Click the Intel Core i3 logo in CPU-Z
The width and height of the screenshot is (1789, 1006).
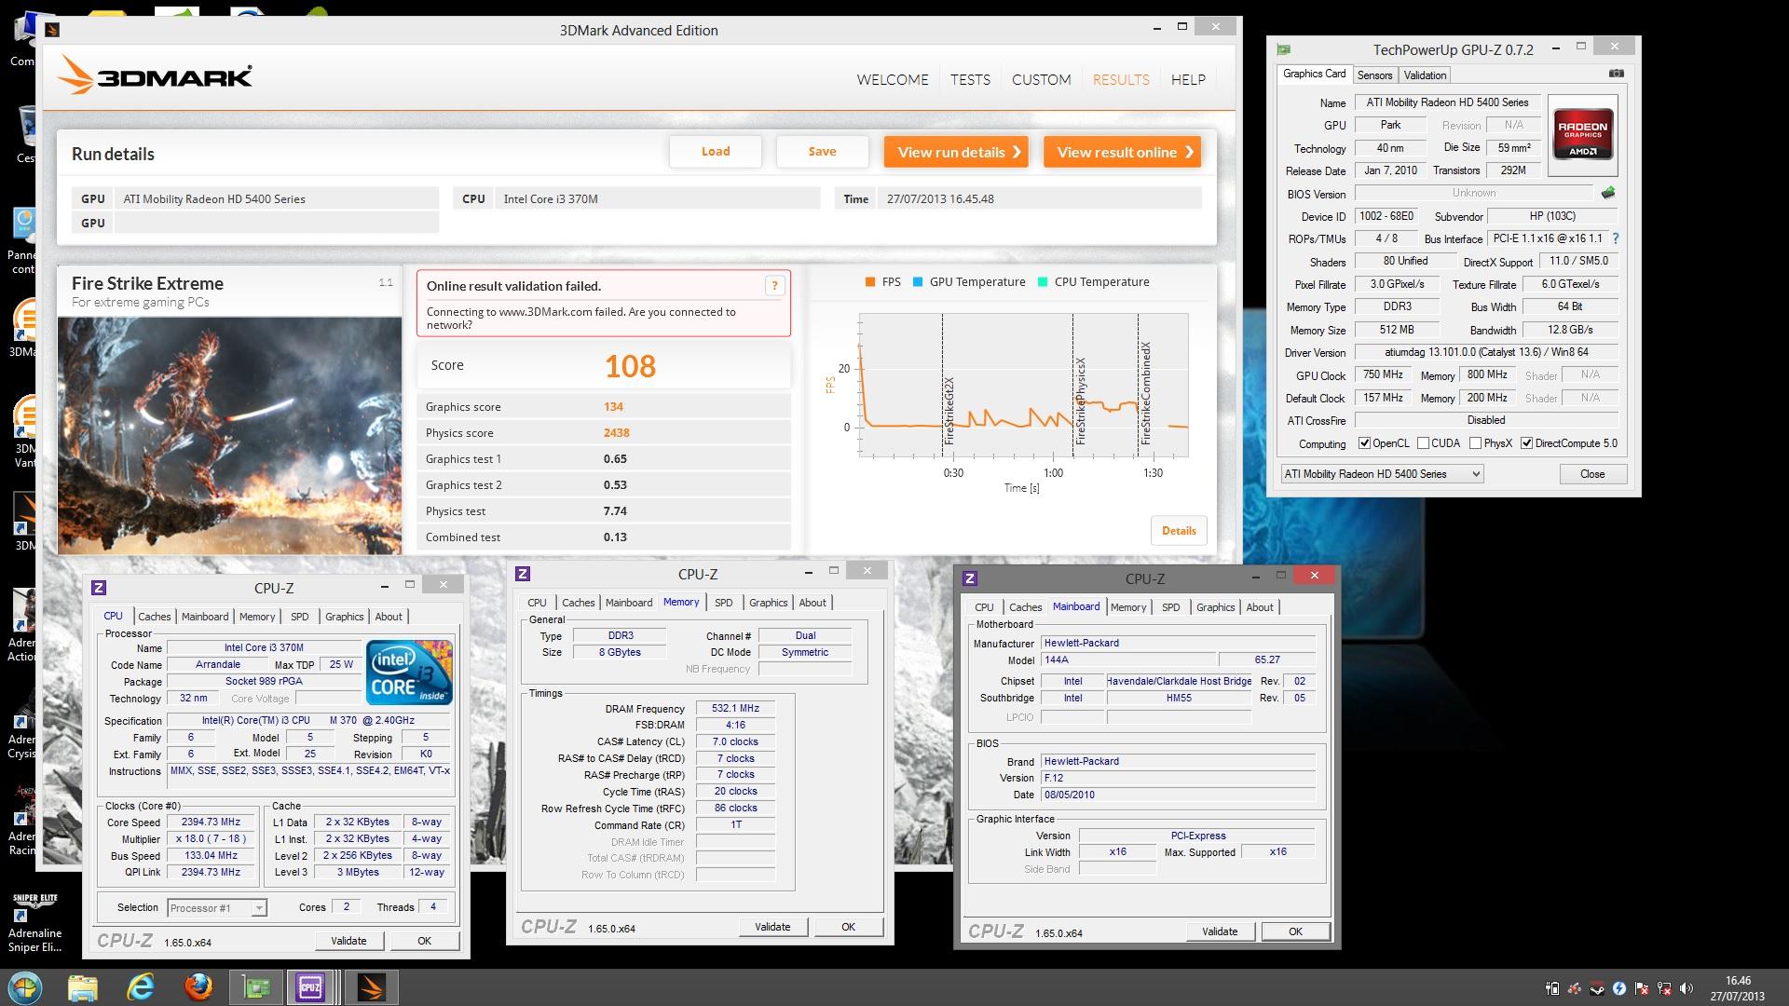[409, 672]
